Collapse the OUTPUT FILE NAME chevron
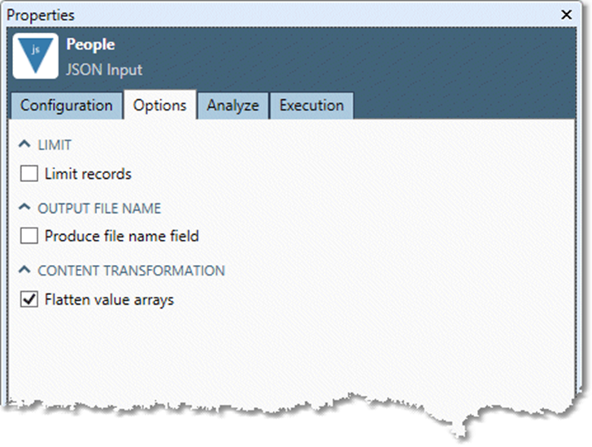The width and height of the screenshot is (592, 447). 24,208
